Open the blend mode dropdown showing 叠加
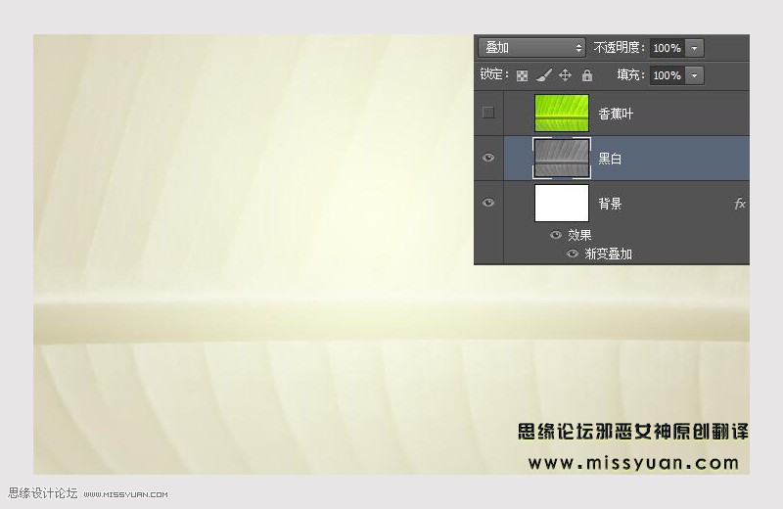The width and height of the screenshot is (783, 509). click(x=531, y=48)
